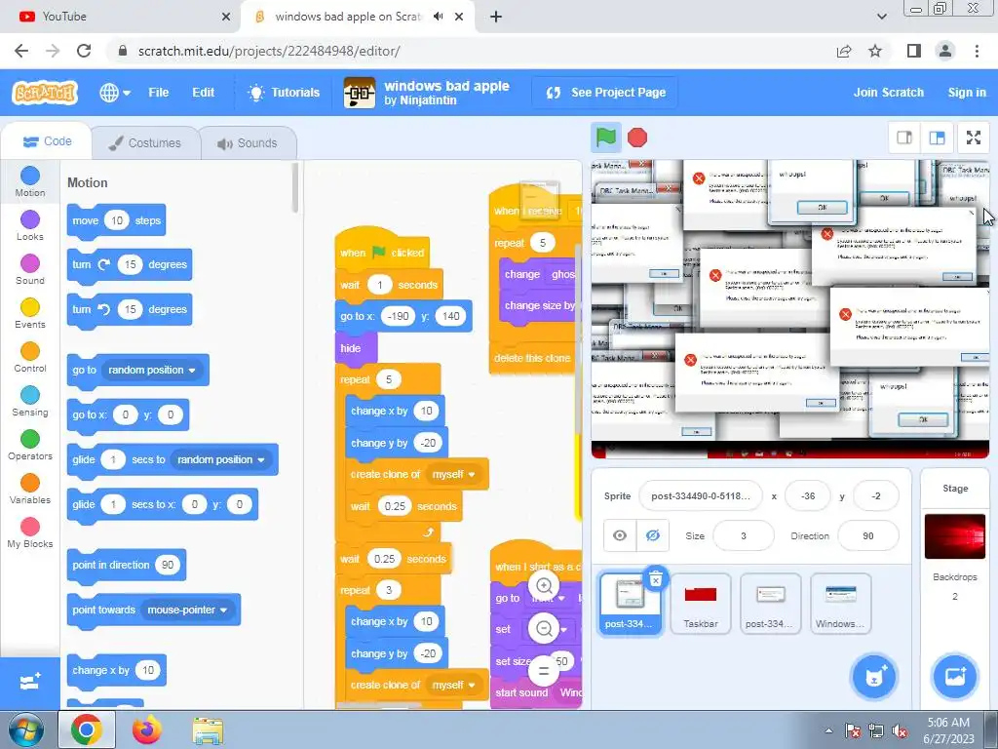The height and width of the screenshot is (749, 998).
Task: Open Chrome tab search chevron
Action: tap(881, 17)
